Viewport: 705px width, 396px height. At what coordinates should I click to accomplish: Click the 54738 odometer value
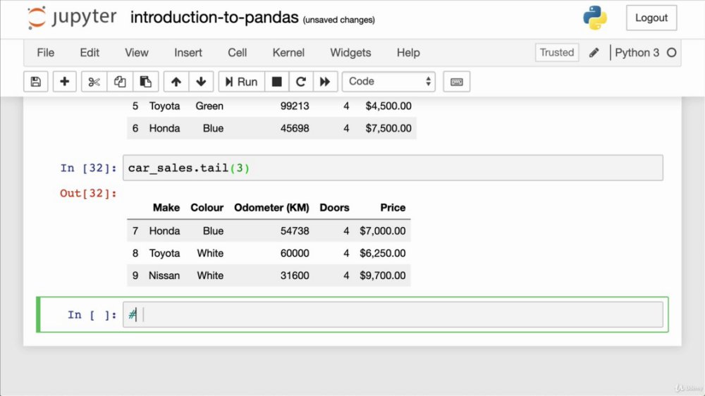tap(295, 231)
